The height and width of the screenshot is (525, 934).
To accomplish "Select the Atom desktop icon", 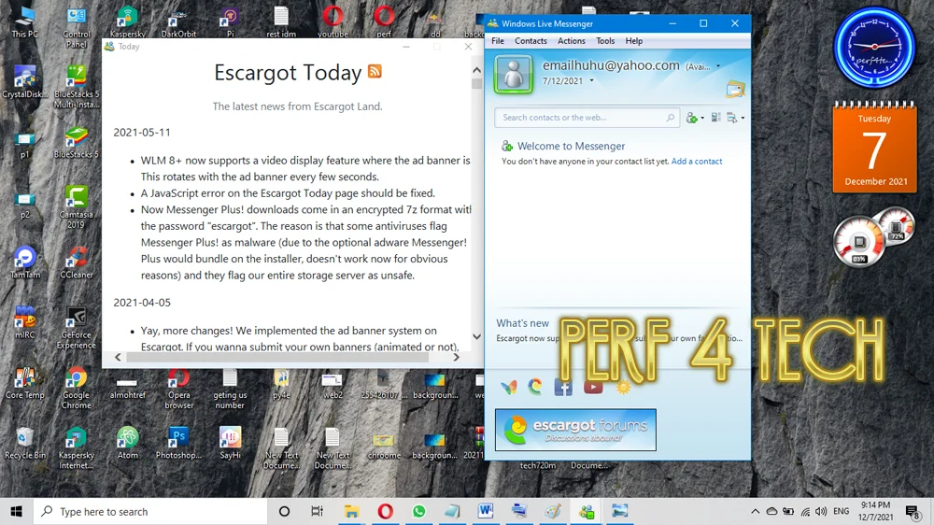I will [127, 443].
